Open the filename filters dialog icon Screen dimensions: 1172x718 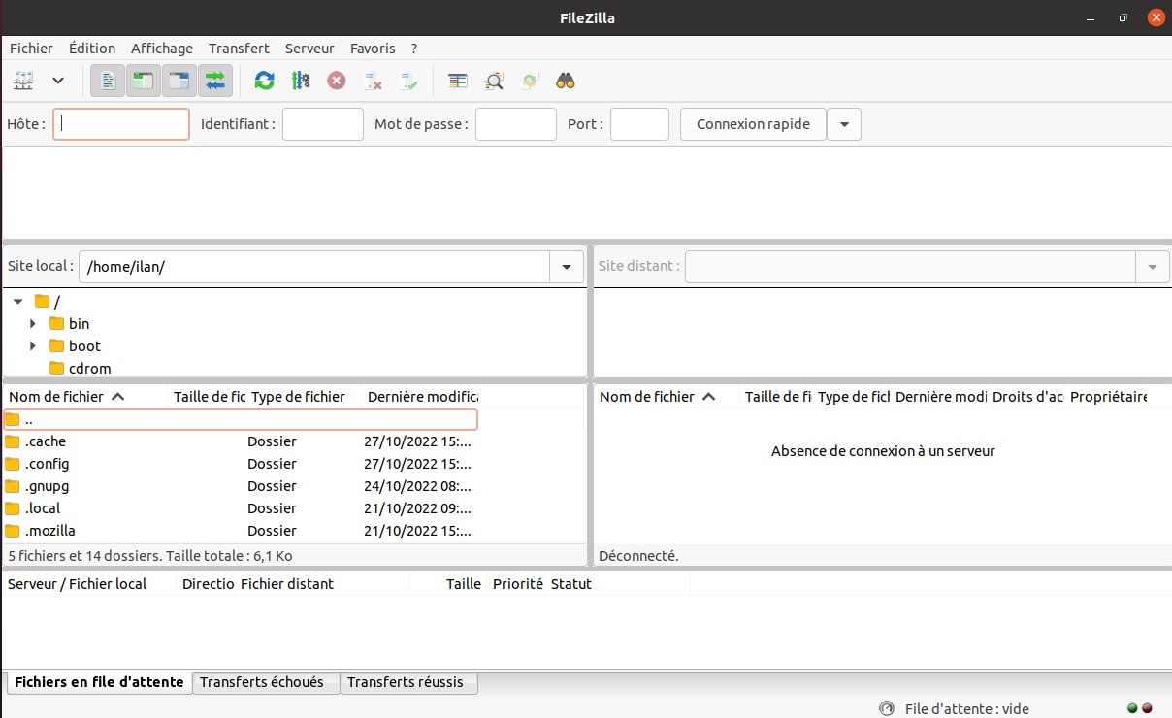coord(458,81)
